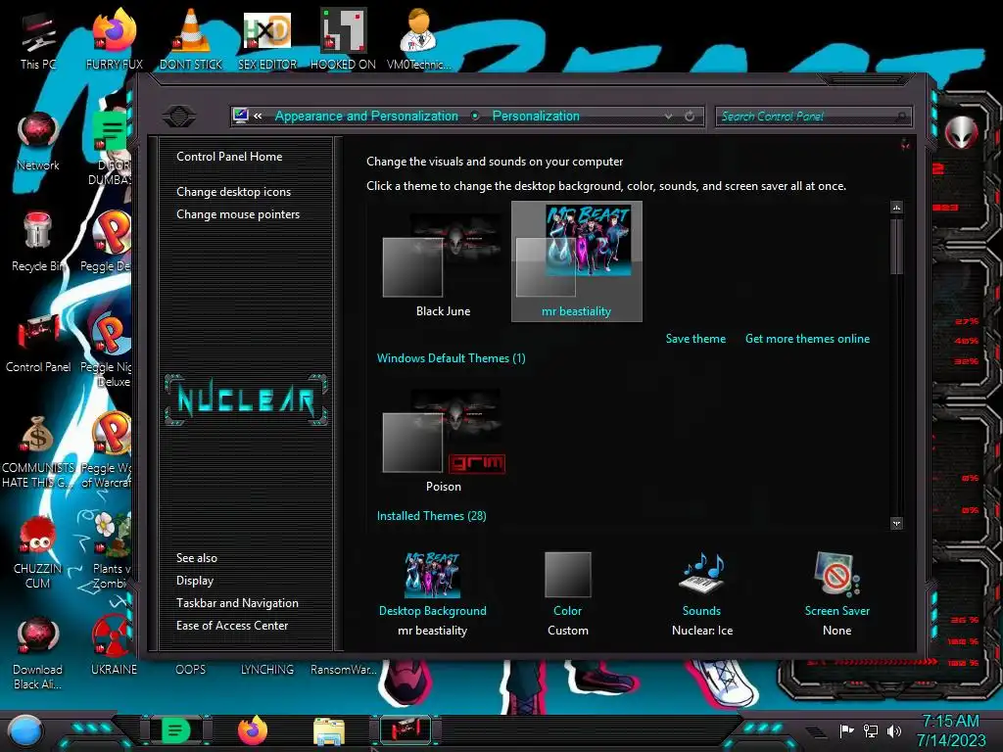Click the theme list scroll down arrow
The width and height of the screenshot is (1003, 752).
pos(897,524)
